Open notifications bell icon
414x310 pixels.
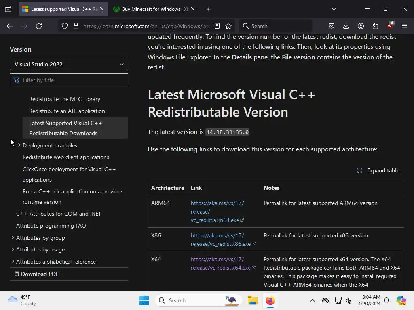click(387, 300)
